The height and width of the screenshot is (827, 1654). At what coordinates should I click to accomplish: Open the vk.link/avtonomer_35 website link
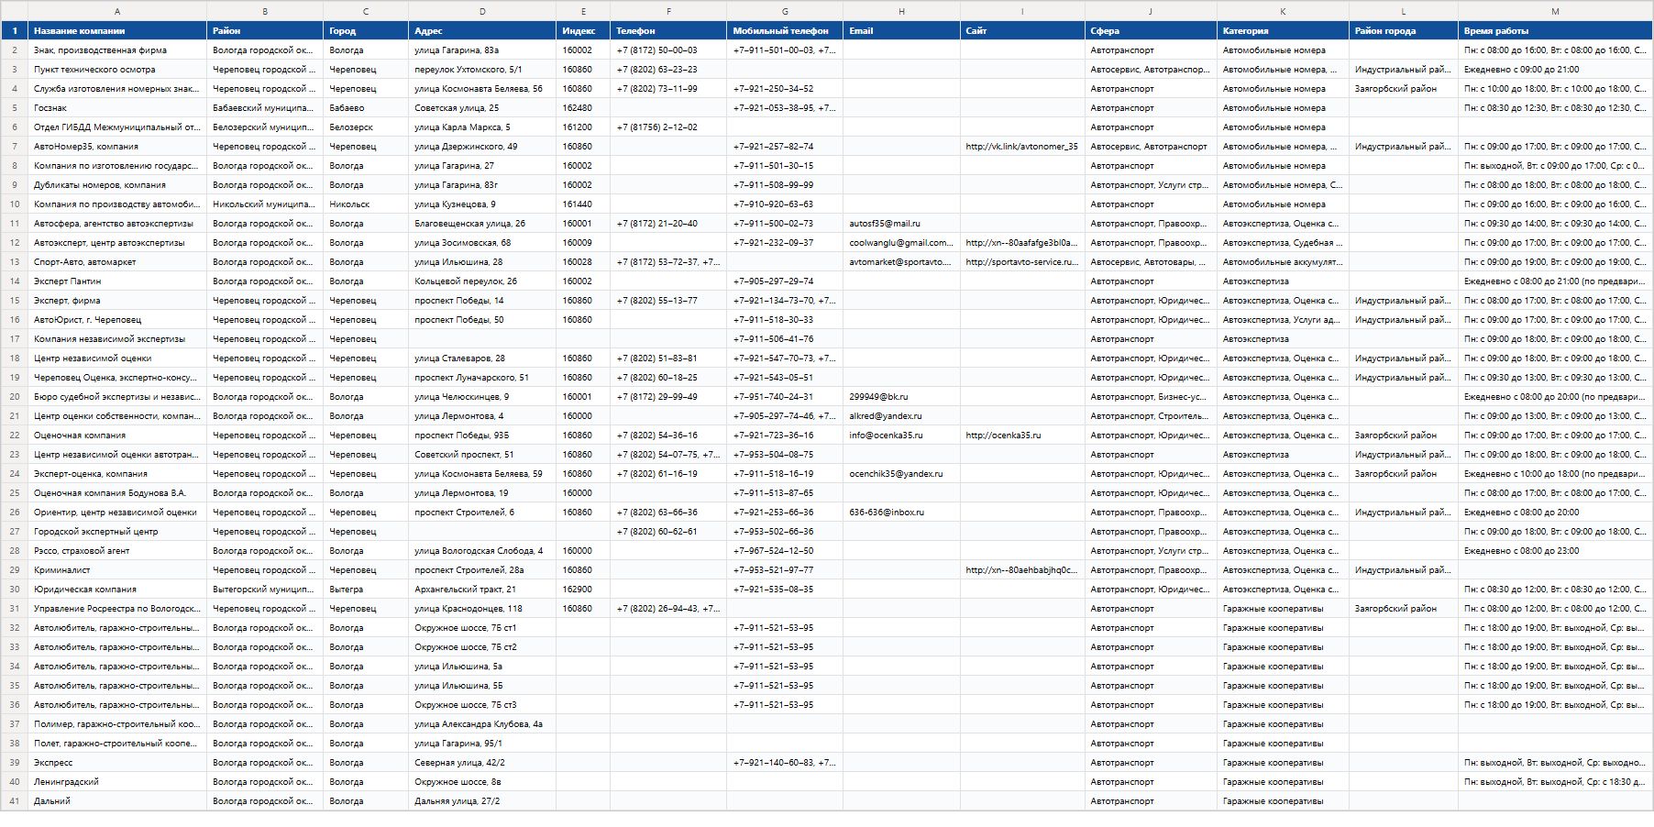(x=1021, y=147)
